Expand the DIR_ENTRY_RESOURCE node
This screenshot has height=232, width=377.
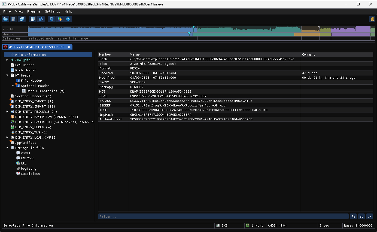coord(7,112)
